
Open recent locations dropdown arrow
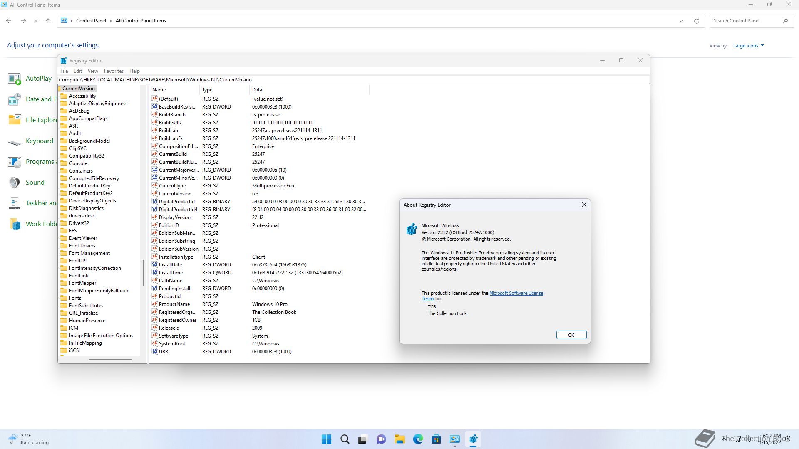(x=36, y=21)
